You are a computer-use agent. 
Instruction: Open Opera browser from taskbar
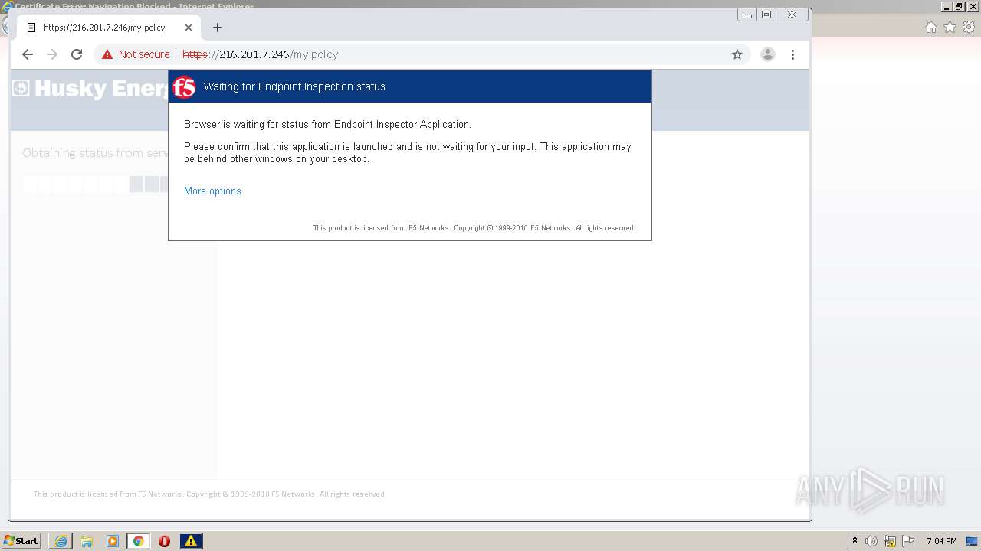click(x=164, y=541)
